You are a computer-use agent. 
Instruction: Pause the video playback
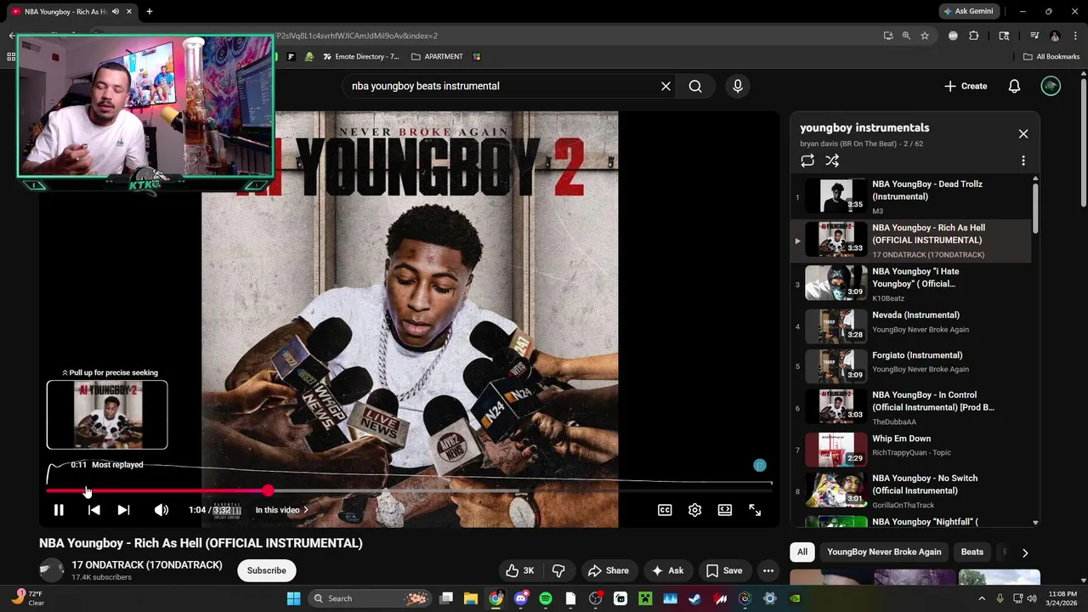59,510
